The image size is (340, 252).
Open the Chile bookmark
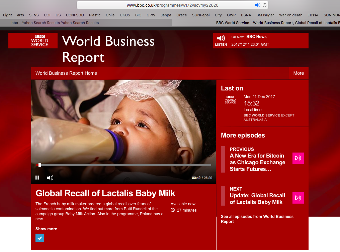110,15
